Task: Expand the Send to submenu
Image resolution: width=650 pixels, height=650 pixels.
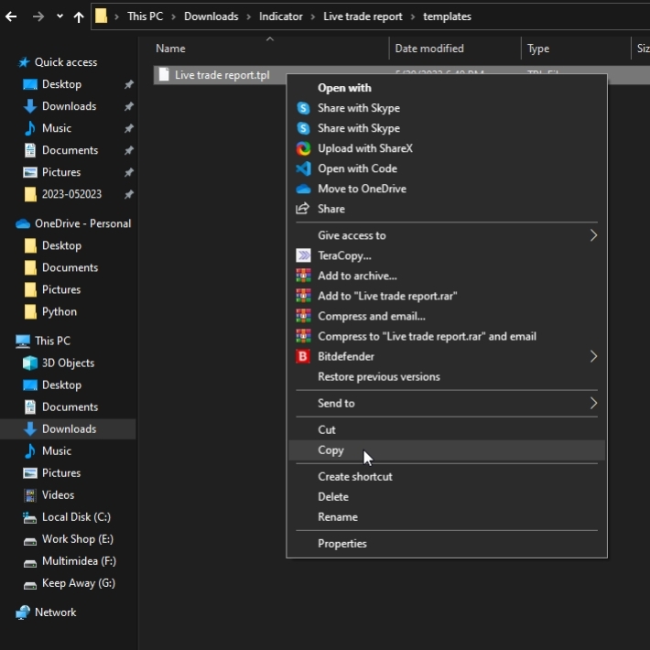Action: coord(447,404)
